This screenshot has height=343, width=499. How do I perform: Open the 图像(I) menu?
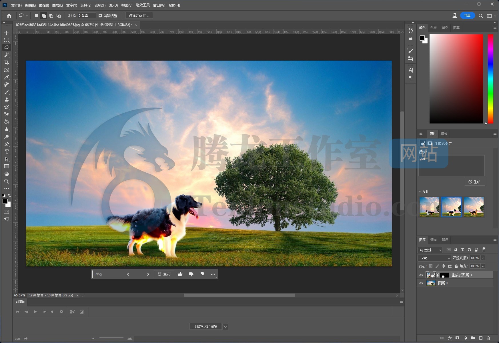coord(44,5)
